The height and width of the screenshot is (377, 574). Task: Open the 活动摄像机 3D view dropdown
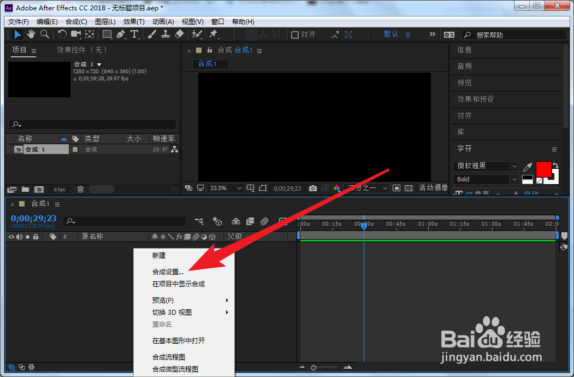pos(433,188)
